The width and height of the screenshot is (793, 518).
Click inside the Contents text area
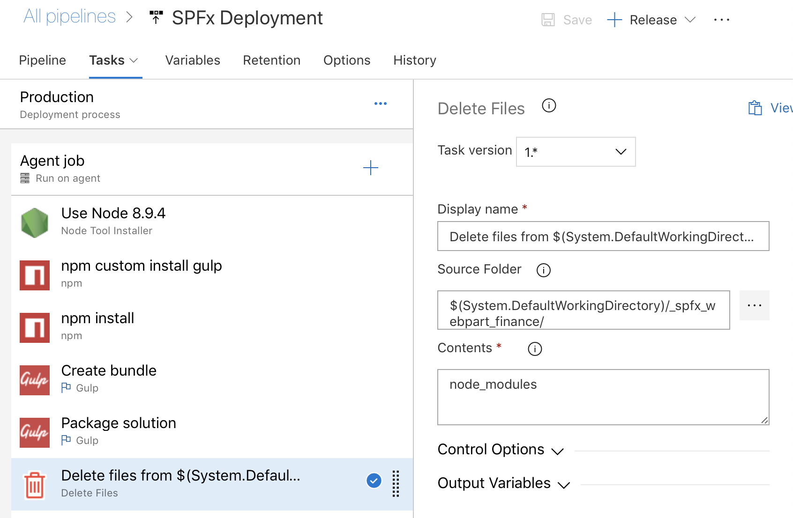(603, 396)
